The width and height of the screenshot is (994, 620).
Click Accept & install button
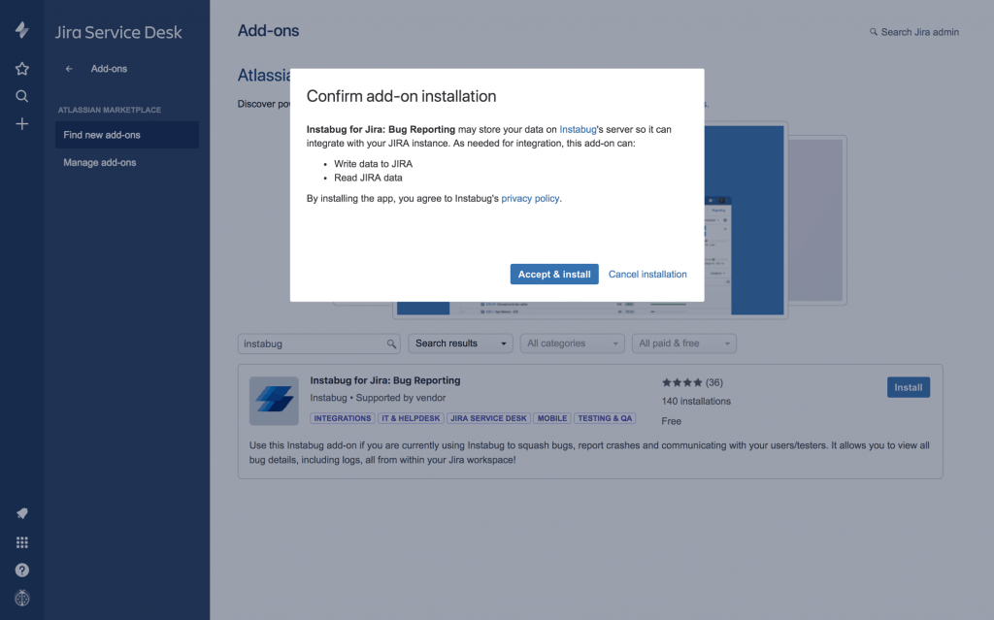coord(554,274)
